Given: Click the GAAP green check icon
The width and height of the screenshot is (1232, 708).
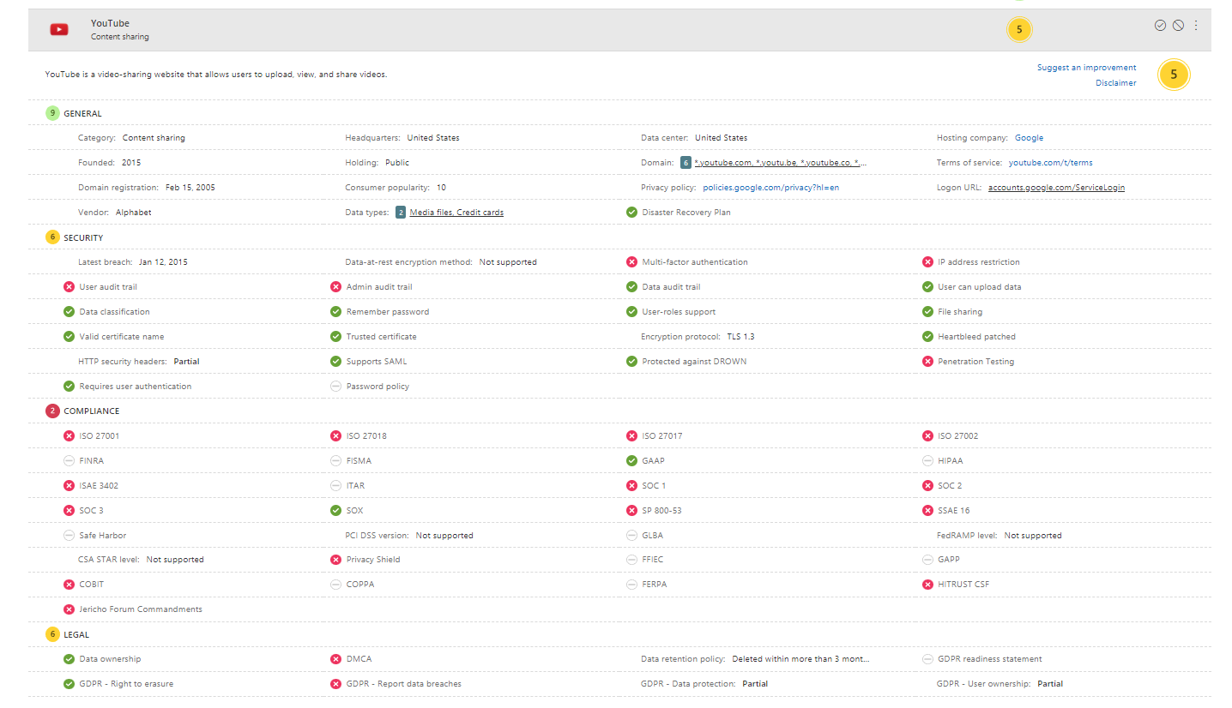Looking at the screenshot, I should 631,461.
